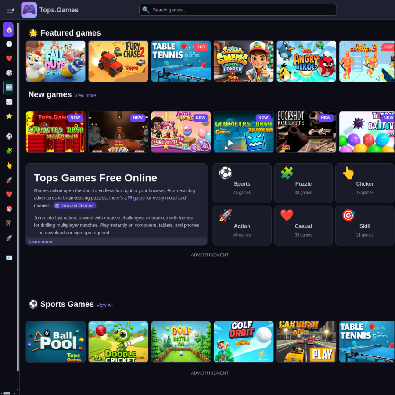Image resolution: width=395 pixels, height=395 pixels.
Task: Open the Fury Chase 2 featured game
Action: click(x=118, y=61)
